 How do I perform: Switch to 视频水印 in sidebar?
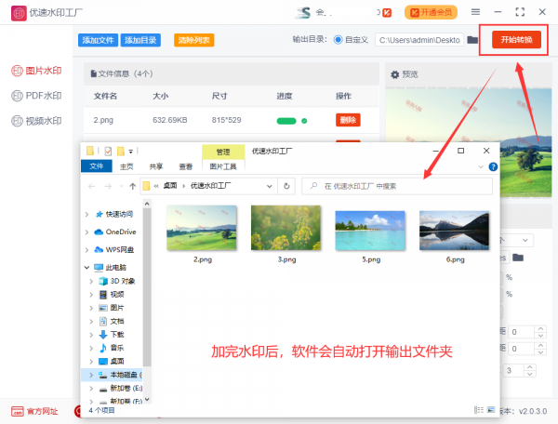pyautogui.click(x=36, y=121)
